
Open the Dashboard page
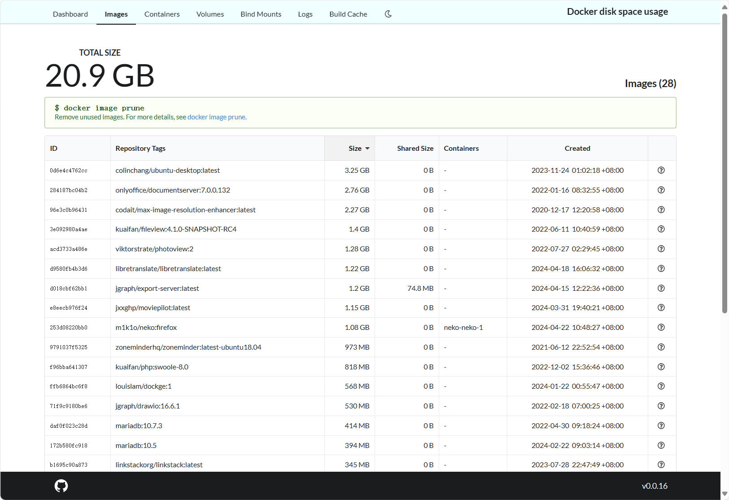coord(70,14)
